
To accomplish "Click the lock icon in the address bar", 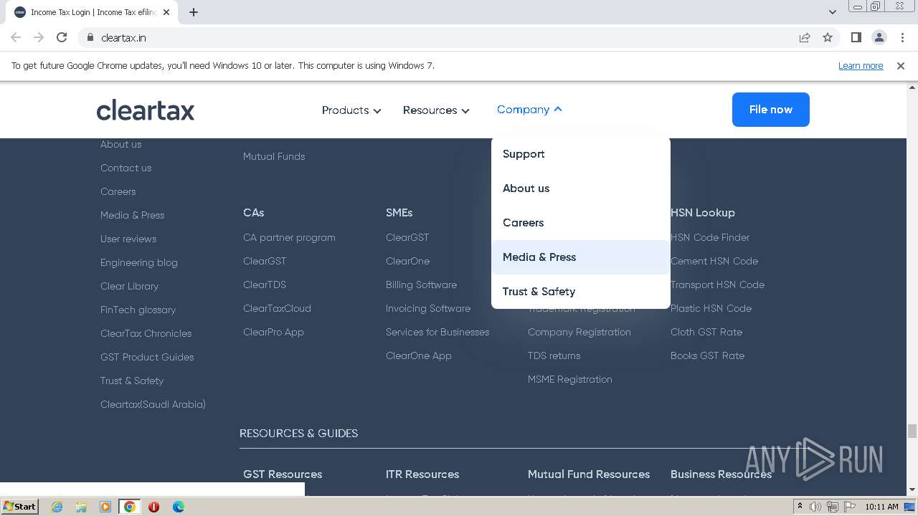I will tap(90, 37).
